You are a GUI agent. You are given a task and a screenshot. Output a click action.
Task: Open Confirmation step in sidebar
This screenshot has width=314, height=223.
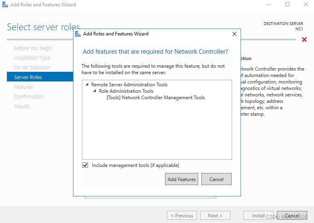(29, 96)
